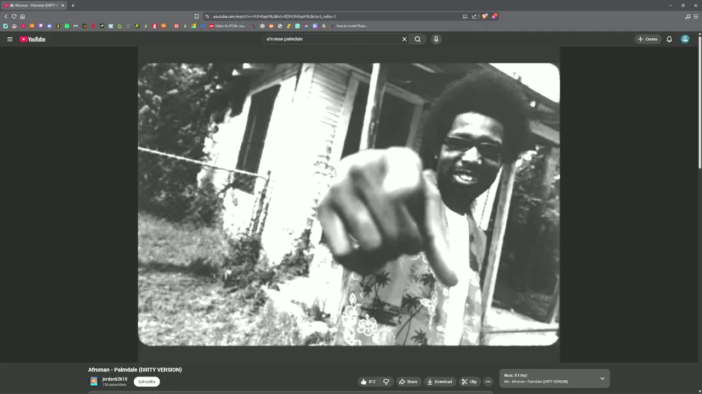Screen dimensions: 702x394
Task: Open the Twitch bookmark icon
Action: (41, 26)
